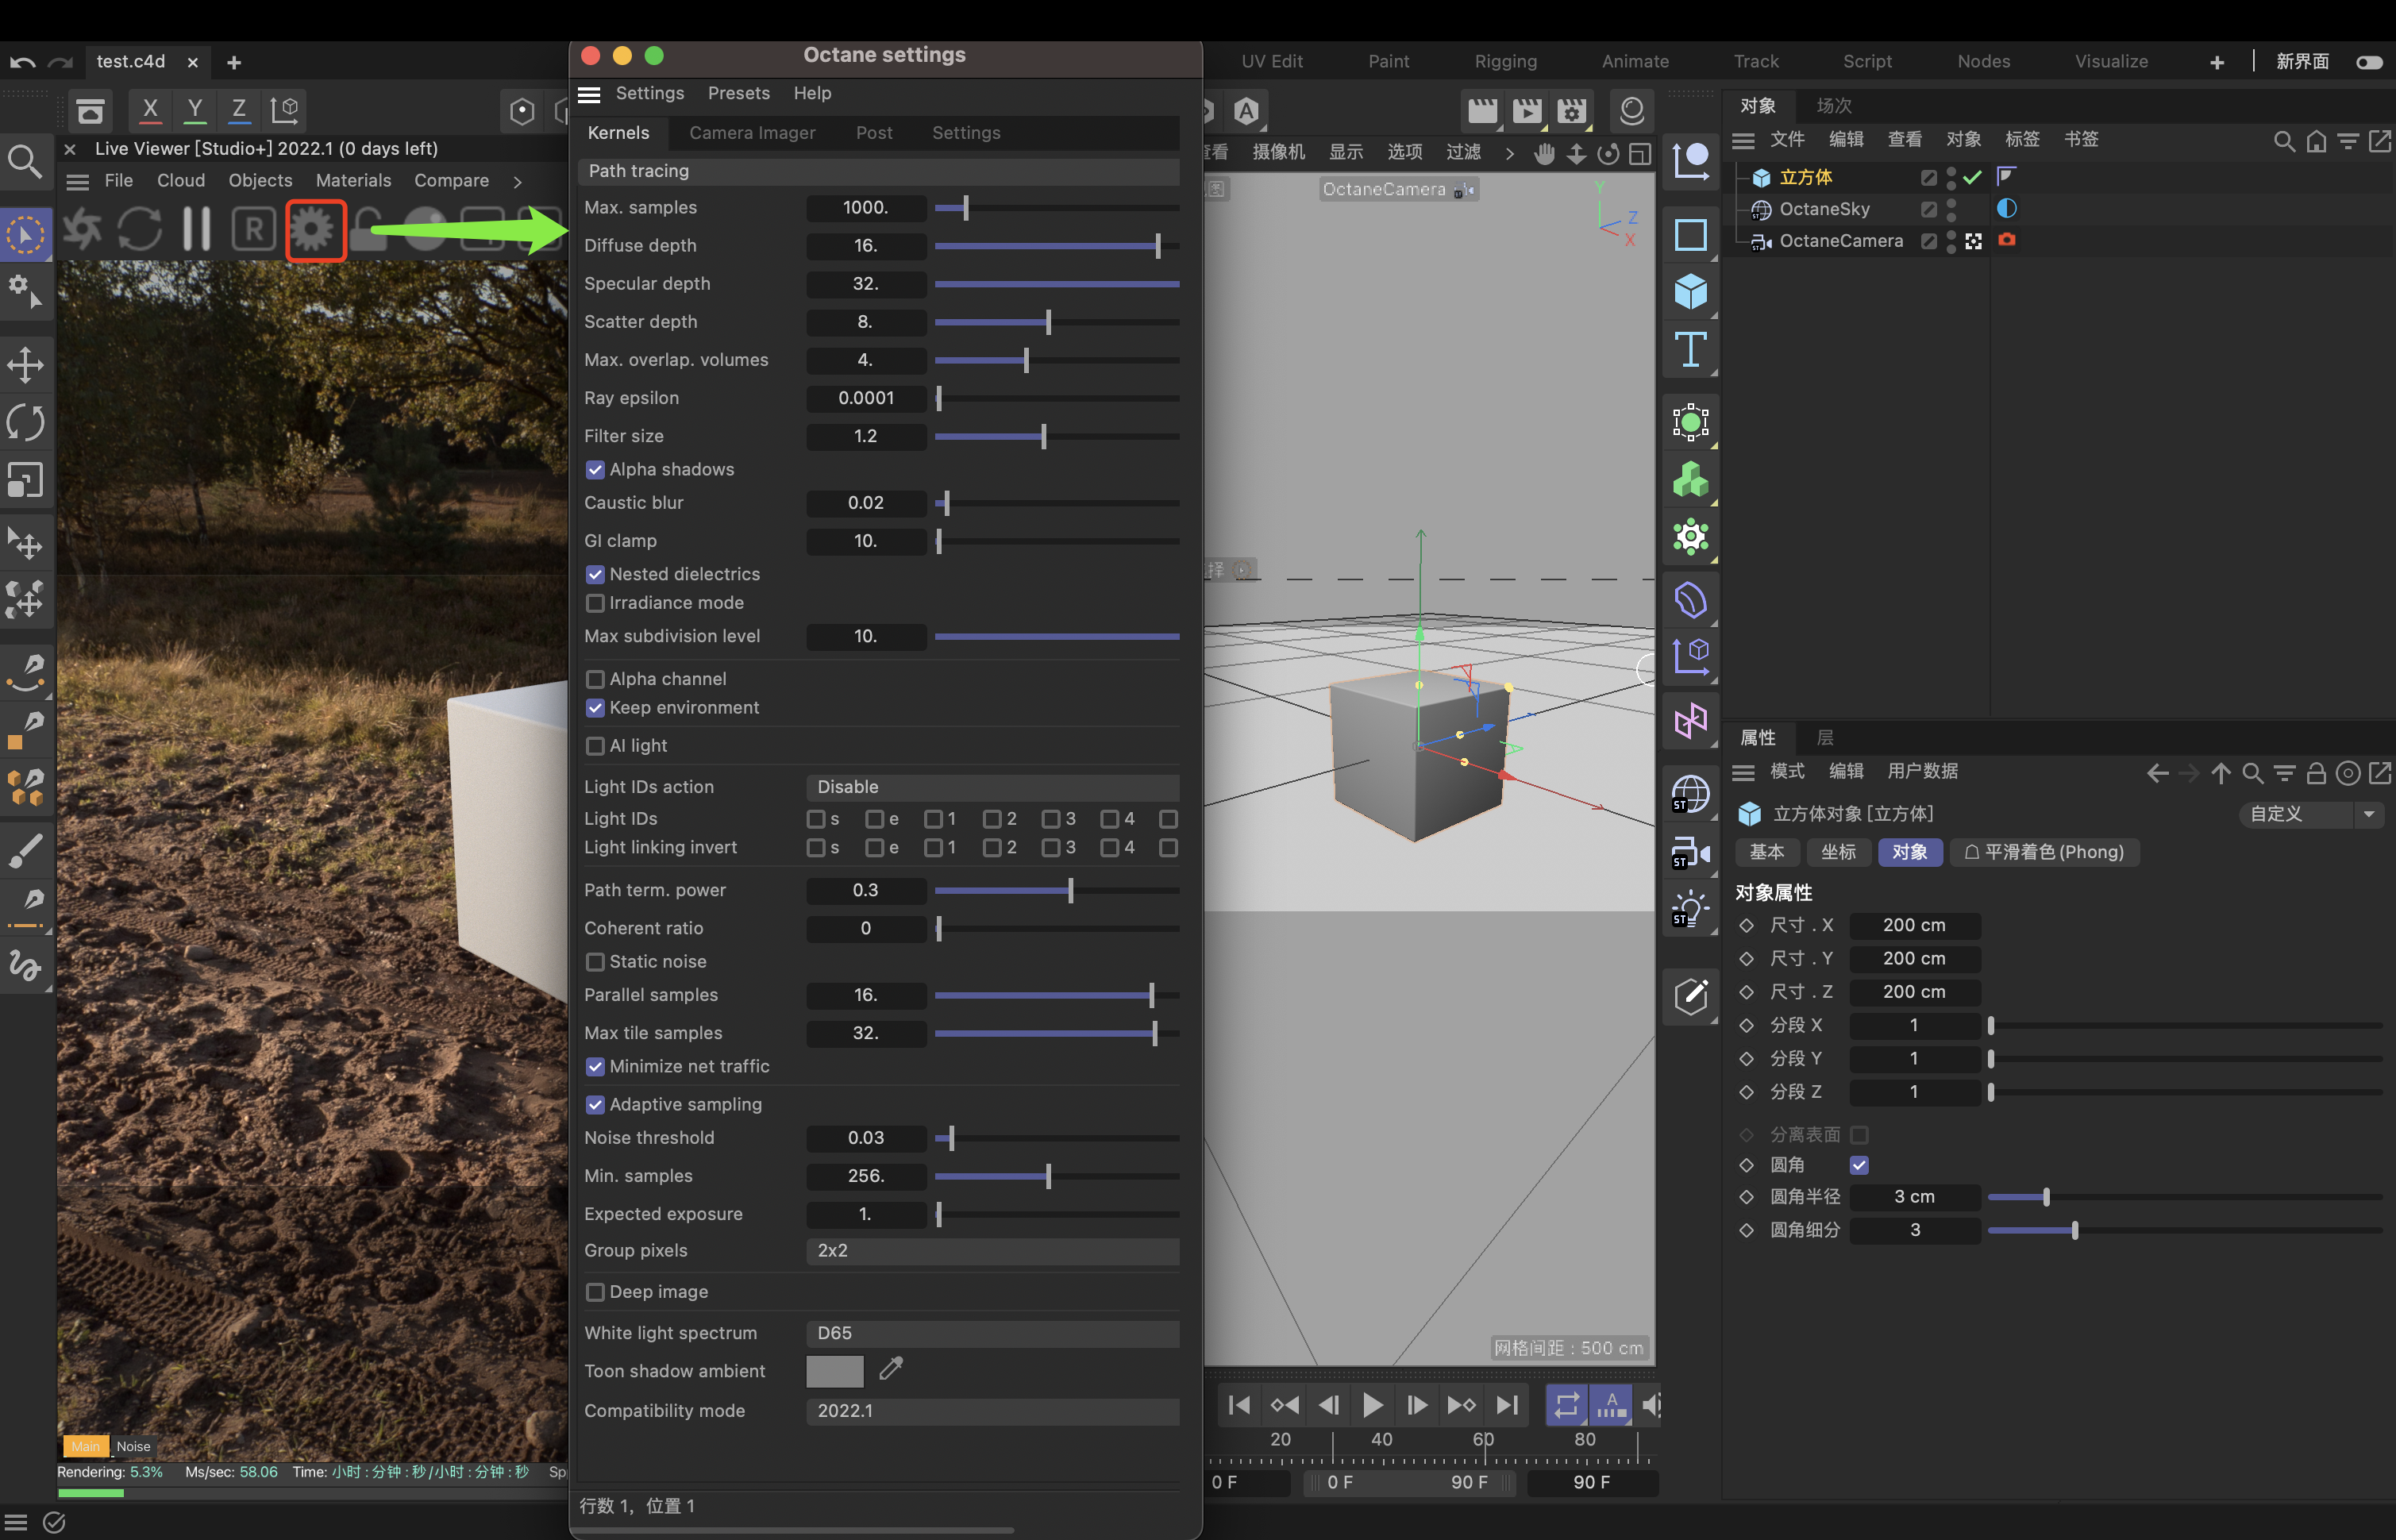Select the Rotate tool in left toolbar
The width and height of the screenshot is (2396, 1540).
coord(26,422)
